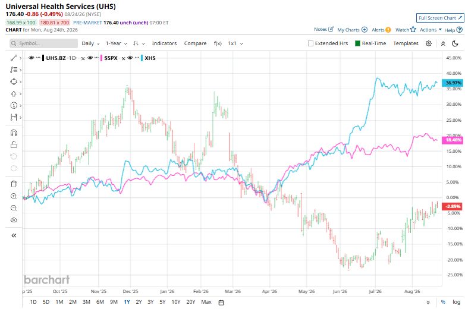Toggle the percent scale button
465x315 pixels.
(x=443, y=302)
